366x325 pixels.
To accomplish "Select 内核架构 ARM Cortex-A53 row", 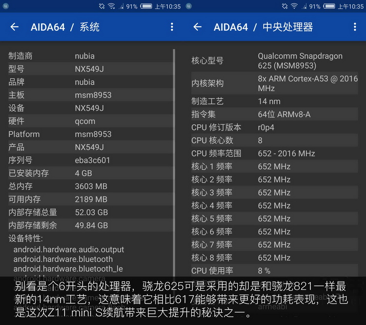I will tap(274, 83).
